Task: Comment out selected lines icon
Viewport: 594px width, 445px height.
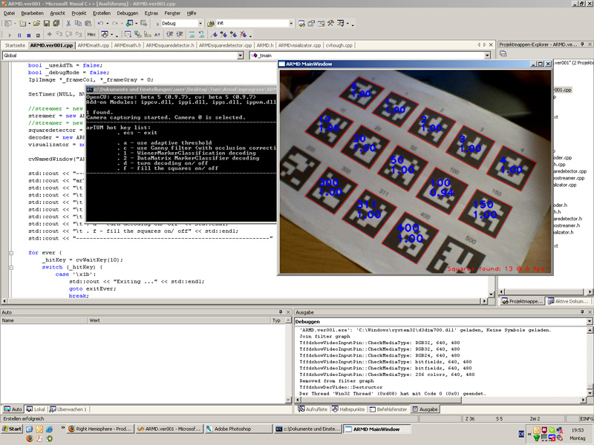Action: point(192,34)
